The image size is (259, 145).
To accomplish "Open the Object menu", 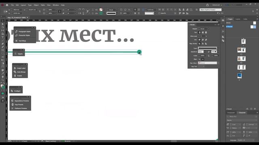I will (36, 5).
